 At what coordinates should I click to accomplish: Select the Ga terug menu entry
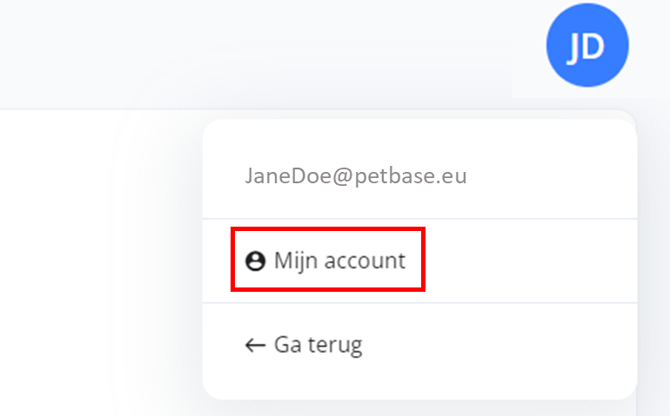(x=420, y=345)
